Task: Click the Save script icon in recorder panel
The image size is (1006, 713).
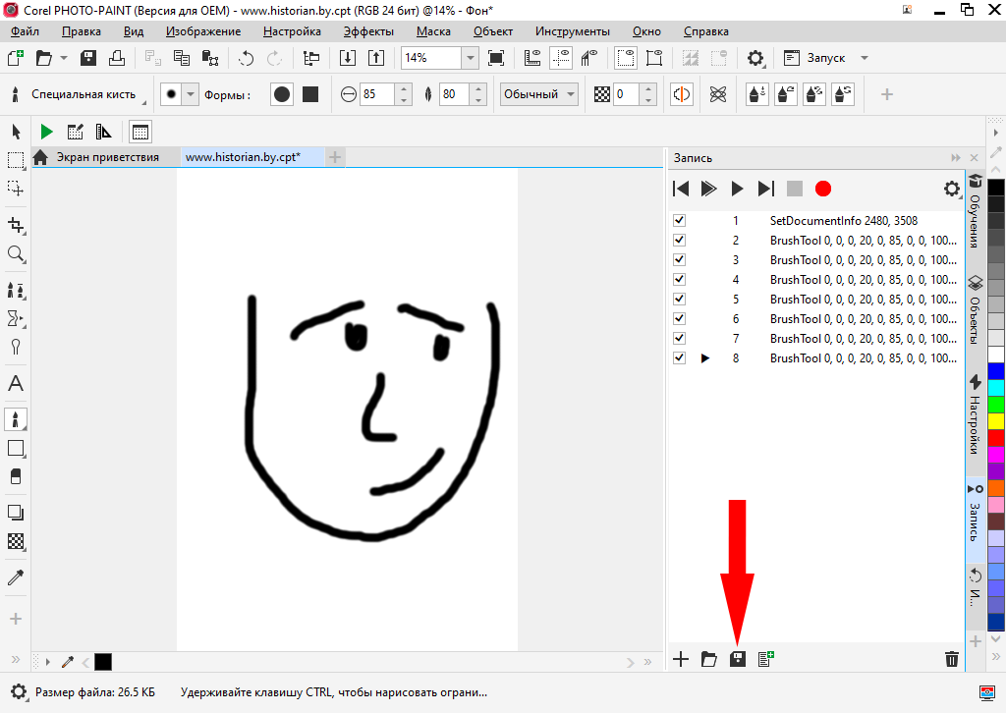Action: coord(737,659)
